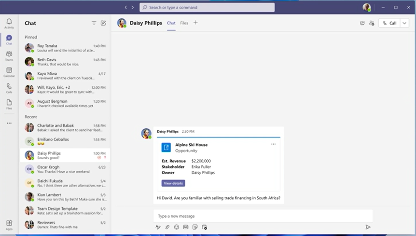Image resolution: width=416 pixels, height=236 pixels.
Task: Open the Sticker picker icon
Action: 195,227
